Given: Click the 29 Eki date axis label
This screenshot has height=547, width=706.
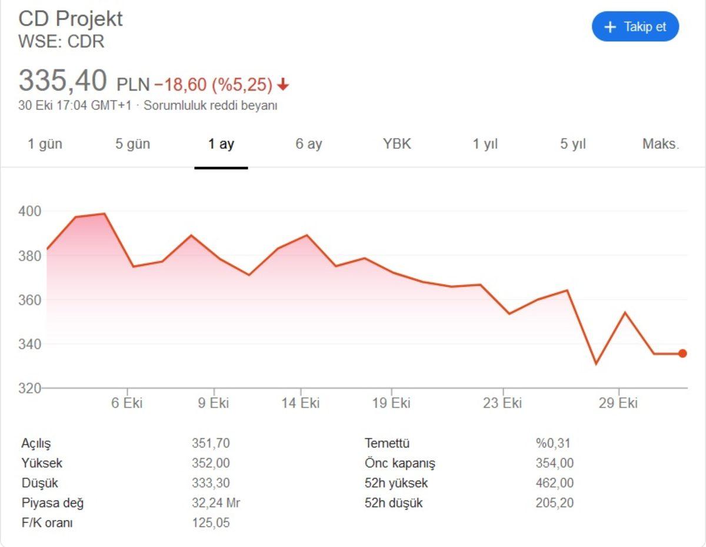Looking at the screenshot, I should 618,403.
